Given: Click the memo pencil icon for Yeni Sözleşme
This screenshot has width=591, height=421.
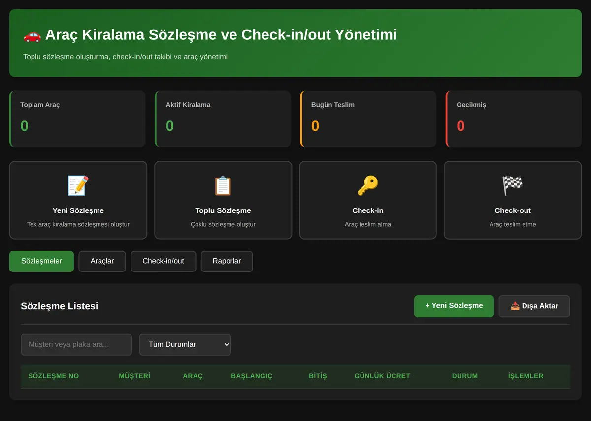Looking at the screenshot, I should (x=78, y=186).
